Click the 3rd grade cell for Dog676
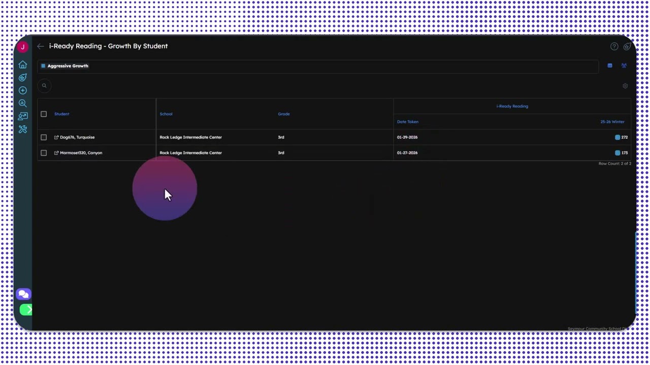650x365 pixels. coord(281,137)
